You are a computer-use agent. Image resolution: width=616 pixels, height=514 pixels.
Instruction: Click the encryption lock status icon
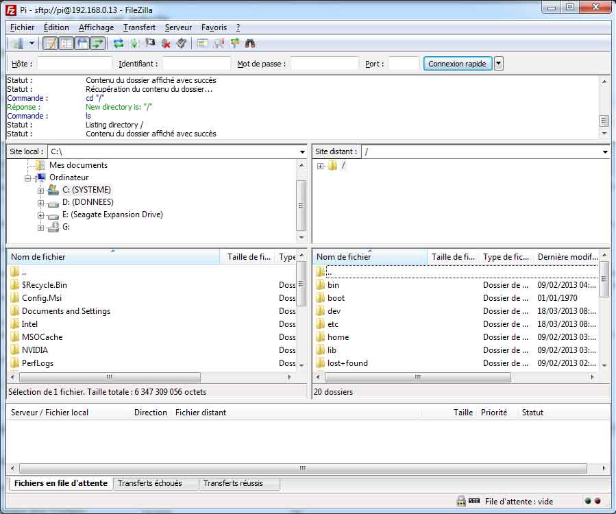461,501
